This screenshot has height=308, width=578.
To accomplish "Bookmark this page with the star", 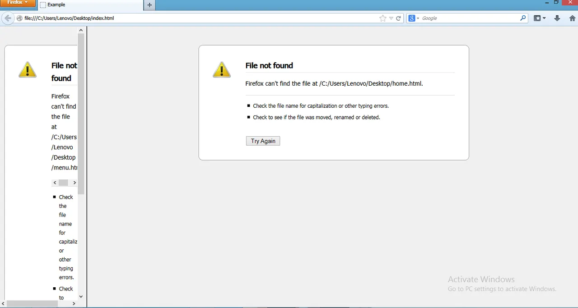I will pos(383,18).
